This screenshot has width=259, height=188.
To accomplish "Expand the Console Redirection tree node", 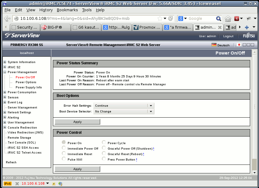I will (5, 127).
